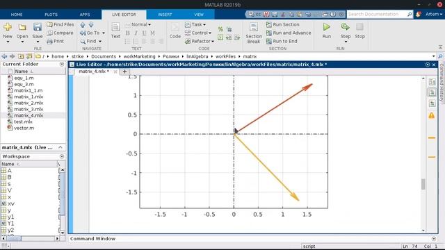445x250 pixels.
Task: Toggle underline text formatting
Action: (x=144, y=33)
